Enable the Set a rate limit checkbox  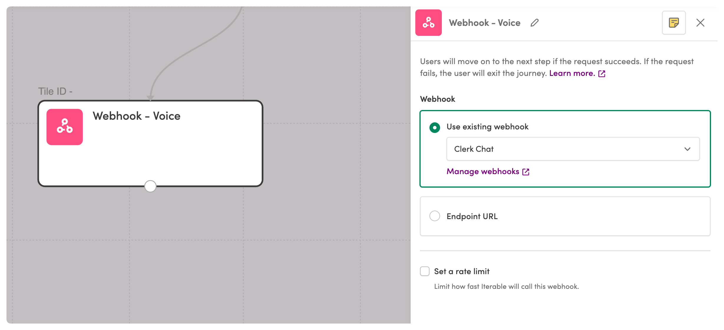tap(425, 271)
